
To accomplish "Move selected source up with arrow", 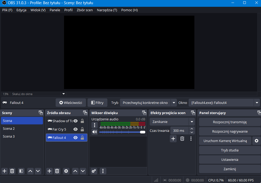I will pyautogui.click(x=75, y=171).
